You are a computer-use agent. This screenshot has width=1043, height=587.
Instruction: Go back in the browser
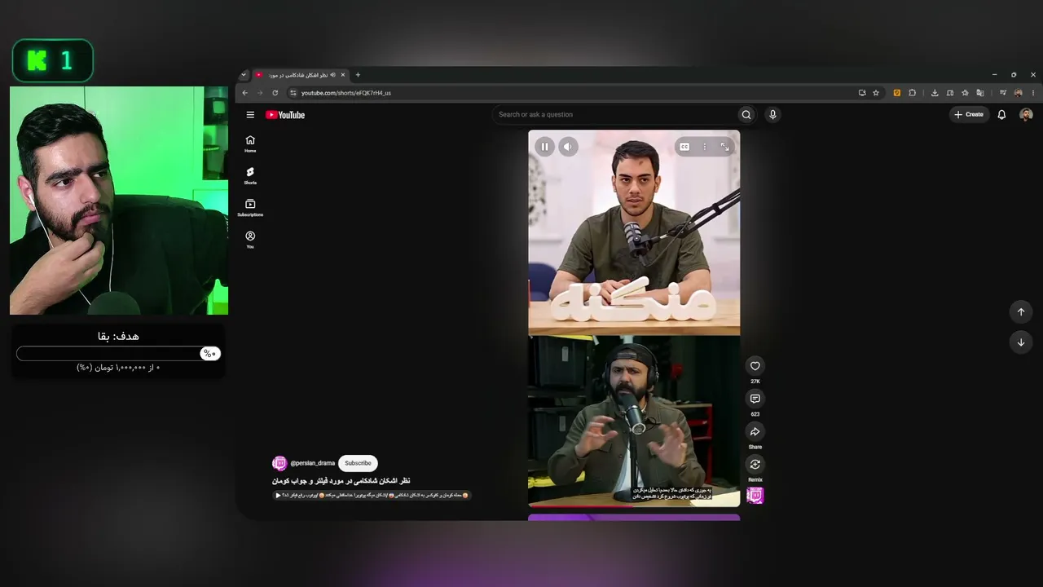point(244,93)
